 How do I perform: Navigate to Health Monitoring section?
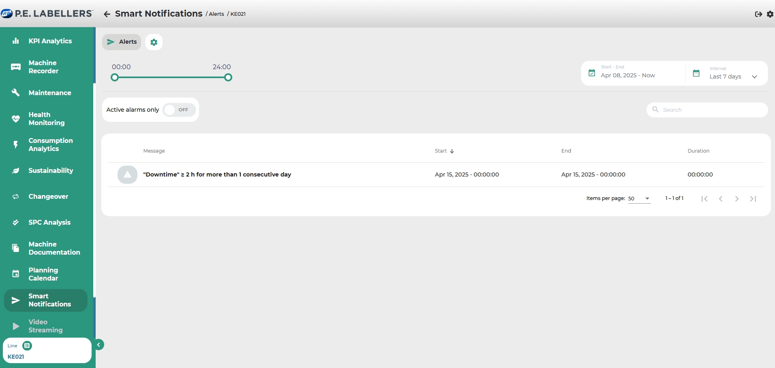46,119
